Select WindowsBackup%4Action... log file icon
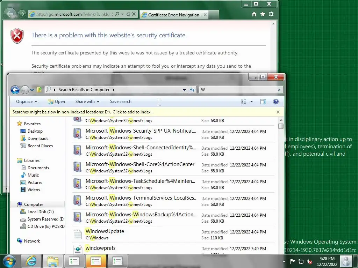Image resolution: width=358 pixels, height=268 pixels. 77,218
